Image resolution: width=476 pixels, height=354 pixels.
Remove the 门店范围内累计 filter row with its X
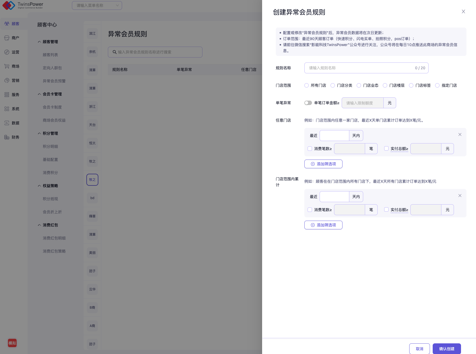click(460, 196)
